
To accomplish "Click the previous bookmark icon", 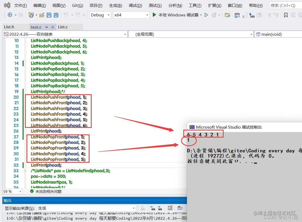I will [293, 15].
